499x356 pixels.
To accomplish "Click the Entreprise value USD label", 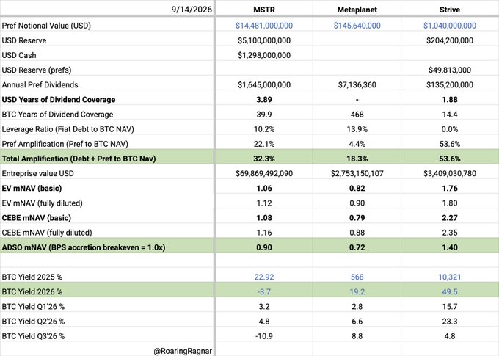I will click(37, 173).
